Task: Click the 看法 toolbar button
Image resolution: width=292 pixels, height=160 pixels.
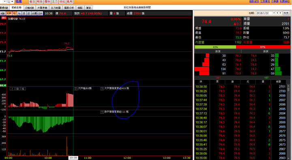Action: (32, 2)
